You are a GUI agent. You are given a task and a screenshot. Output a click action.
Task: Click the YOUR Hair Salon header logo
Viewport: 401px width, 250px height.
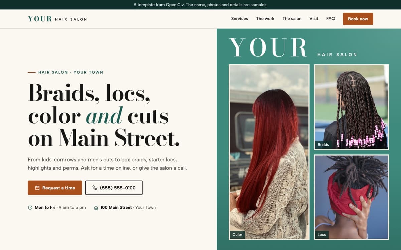(x=57, y=19)
